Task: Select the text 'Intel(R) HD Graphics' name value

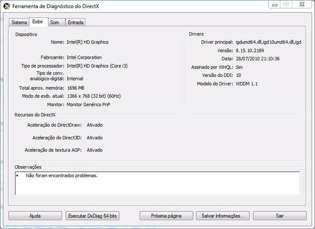Action: tap(88, 42)
